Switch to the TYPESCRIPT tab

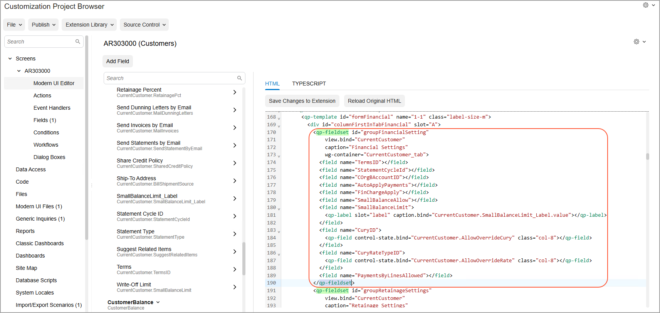pyautogui.click(x=309, y=84)
